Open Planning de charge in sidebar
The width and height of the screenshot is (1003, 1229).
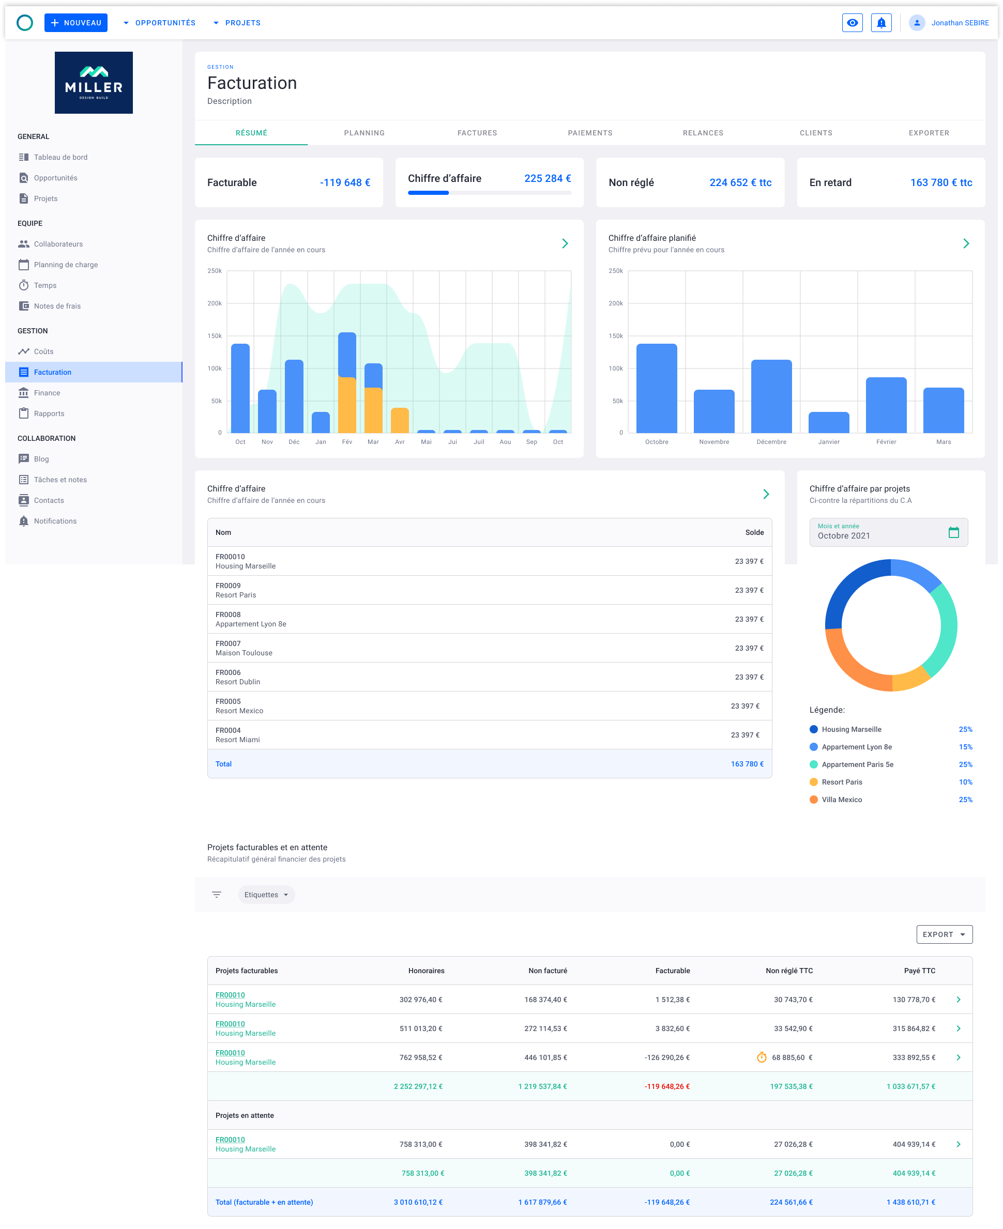(x=65, y=265)
